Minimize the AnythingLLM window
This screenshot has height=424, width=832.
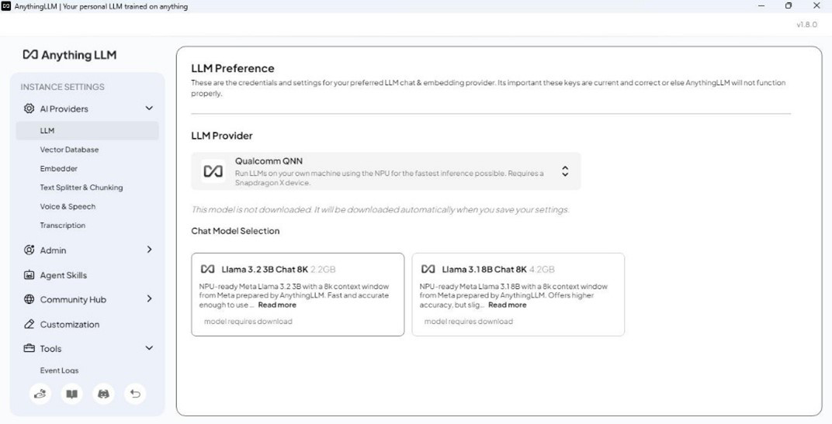click(x=761, y=6)
